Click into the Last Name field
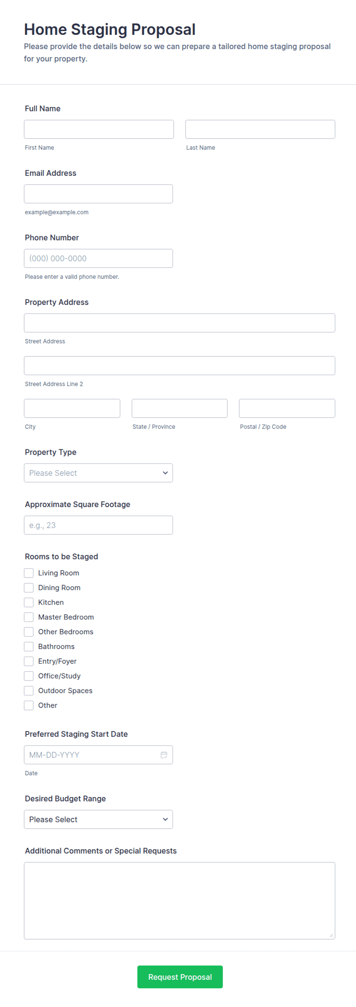Screen dimensions: 356x1007 tap(260, 129)
